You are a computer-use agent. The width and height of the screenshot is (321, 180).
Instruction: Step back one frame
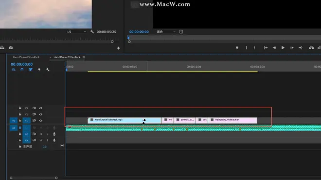click(x=274, y=48)
